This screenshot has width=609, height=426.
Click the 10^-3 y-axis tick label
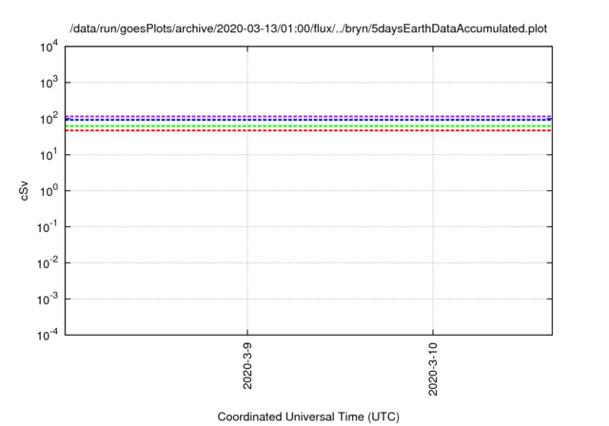48,299
